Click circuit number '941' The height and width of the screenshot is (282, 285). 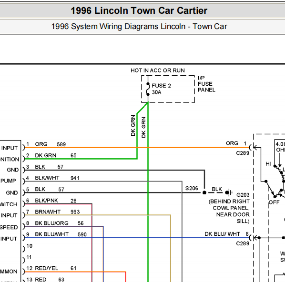[75, 178]
